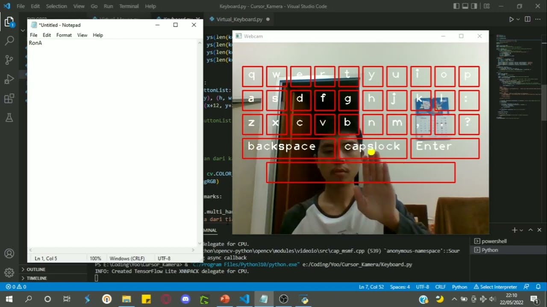
Task: Open Task View from the taskbar
Action: tap(67, 299)
